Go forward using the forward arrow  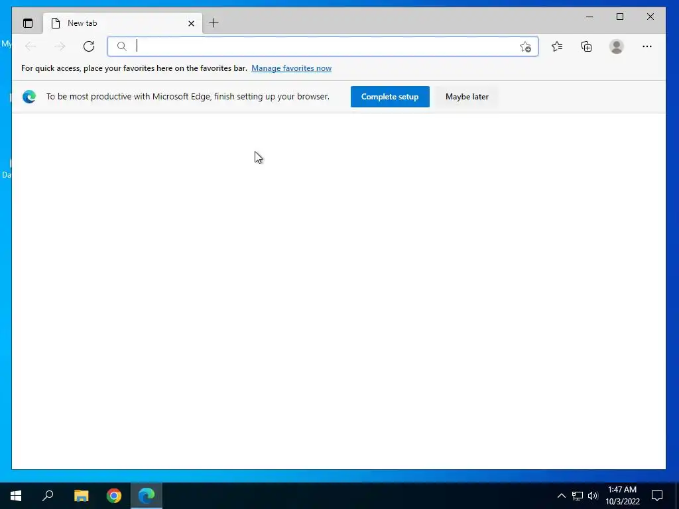click(60, 46)
